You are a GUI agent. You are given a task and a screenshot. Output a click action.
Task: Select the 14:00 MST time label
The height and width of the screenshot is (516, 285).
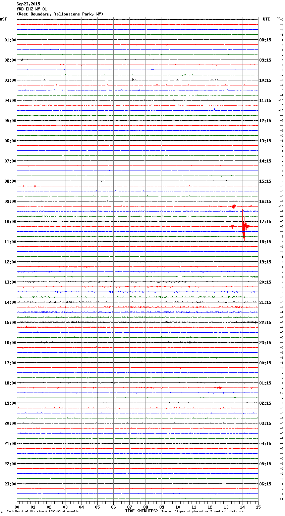(x=10, y=302)
